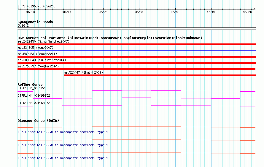
Task: Click the black cytogenetic band 3p26.2 bar
Action: tap(136, 29)
